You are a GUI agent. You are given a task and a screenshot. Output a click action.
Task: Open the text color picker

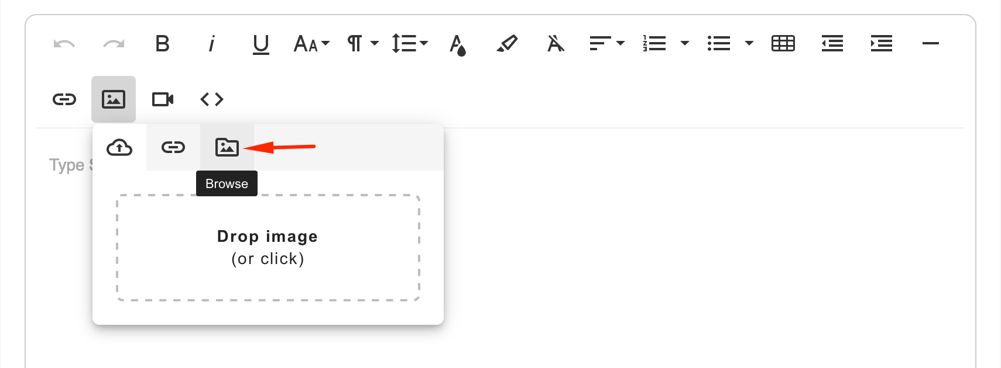458,44
